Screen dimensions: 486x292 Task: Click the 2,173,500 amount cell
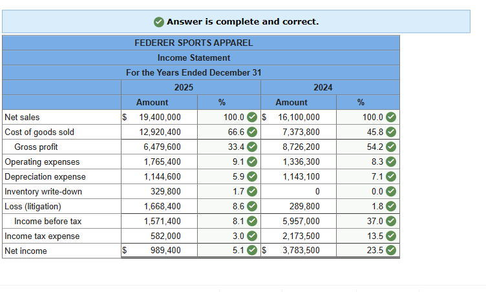pos(299,236)
